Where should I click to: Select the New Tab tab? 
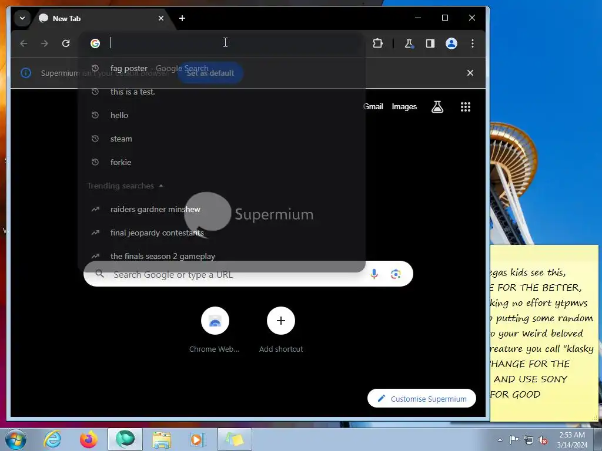click(102, 18)
